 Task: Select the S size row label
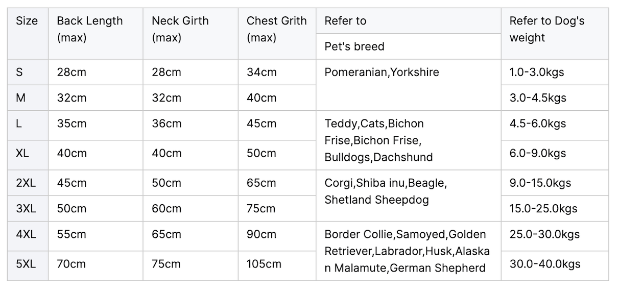(28, 72)
